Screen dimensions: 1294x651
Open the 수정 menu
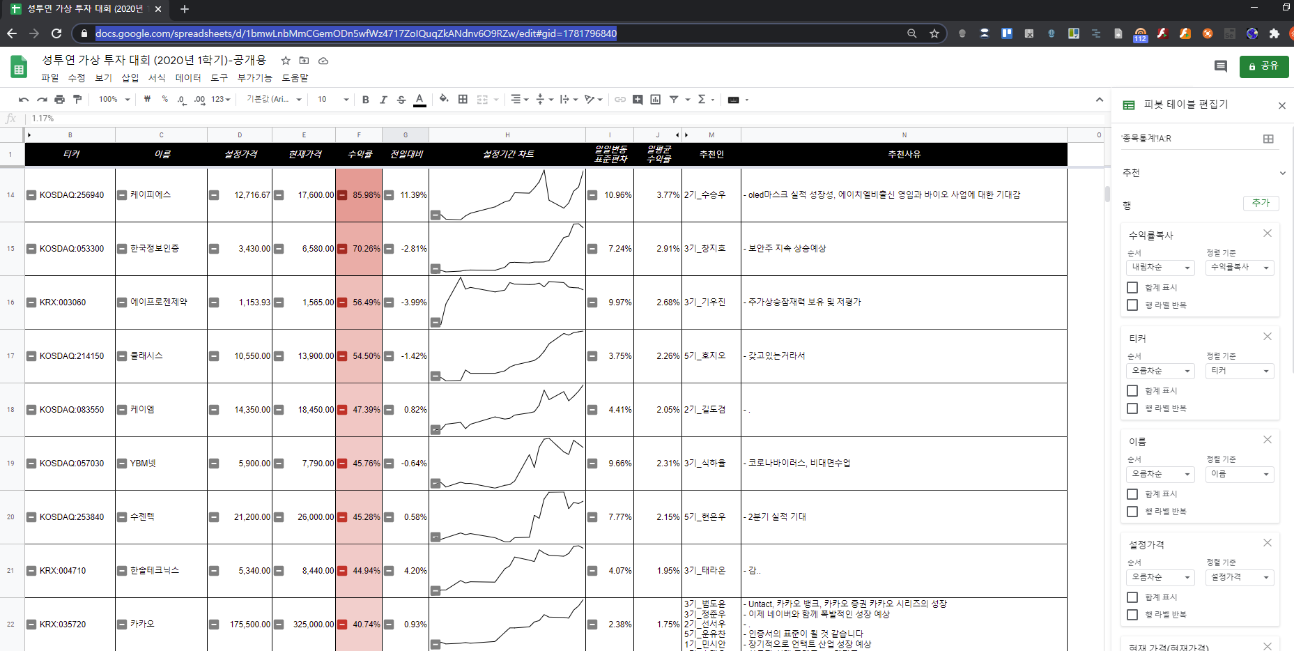(x=77, y=78)
